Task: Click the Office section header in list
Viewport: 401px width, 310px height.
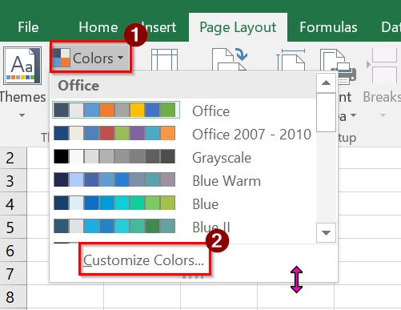Action: click(183, 86)
